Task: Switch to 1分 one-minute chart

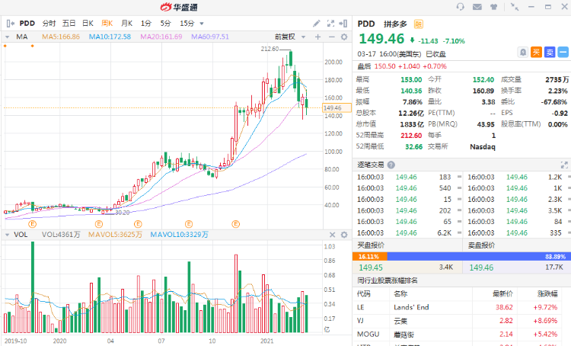Action: (146, 24)
